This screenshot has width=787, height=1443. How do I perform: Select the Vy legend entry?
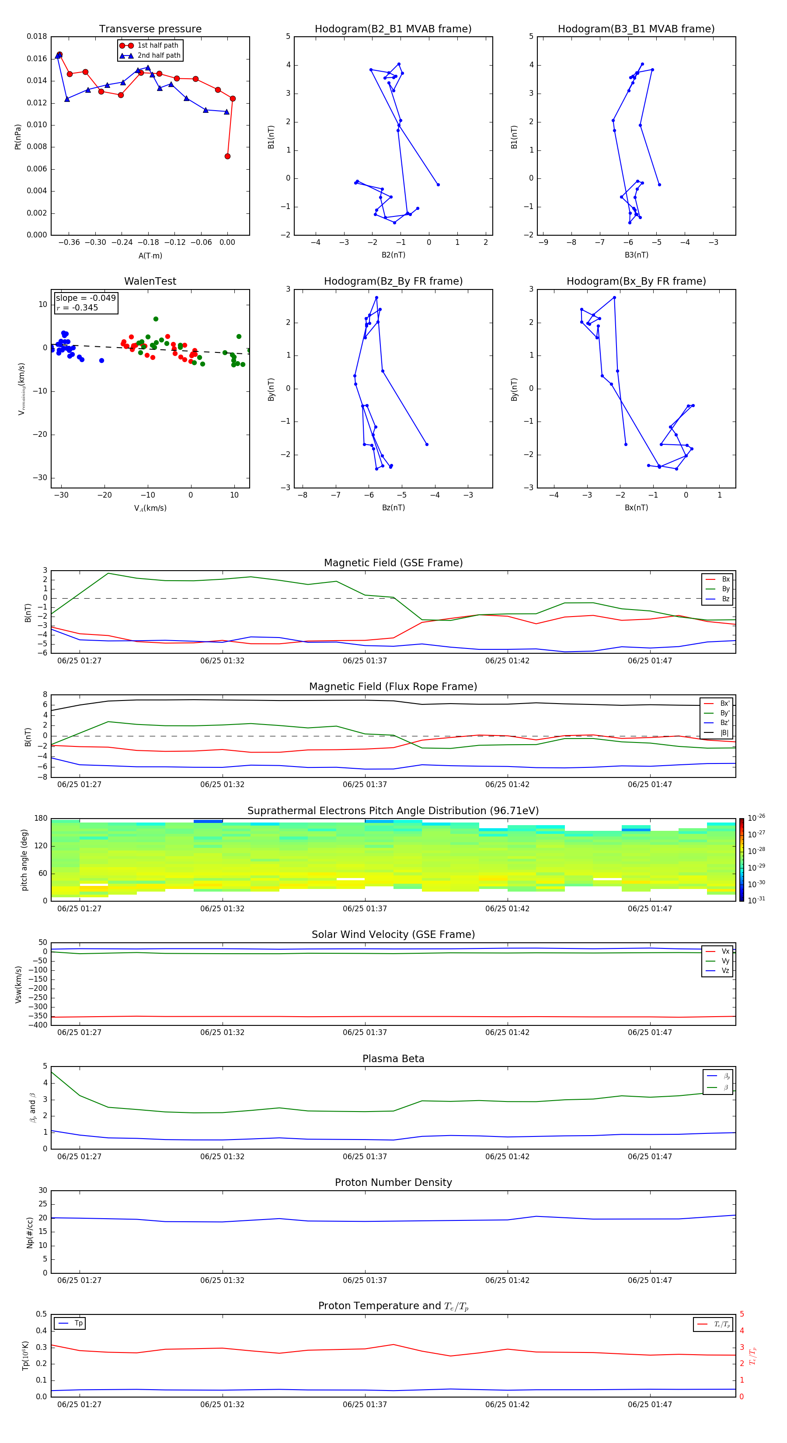(x=717, y=961)
